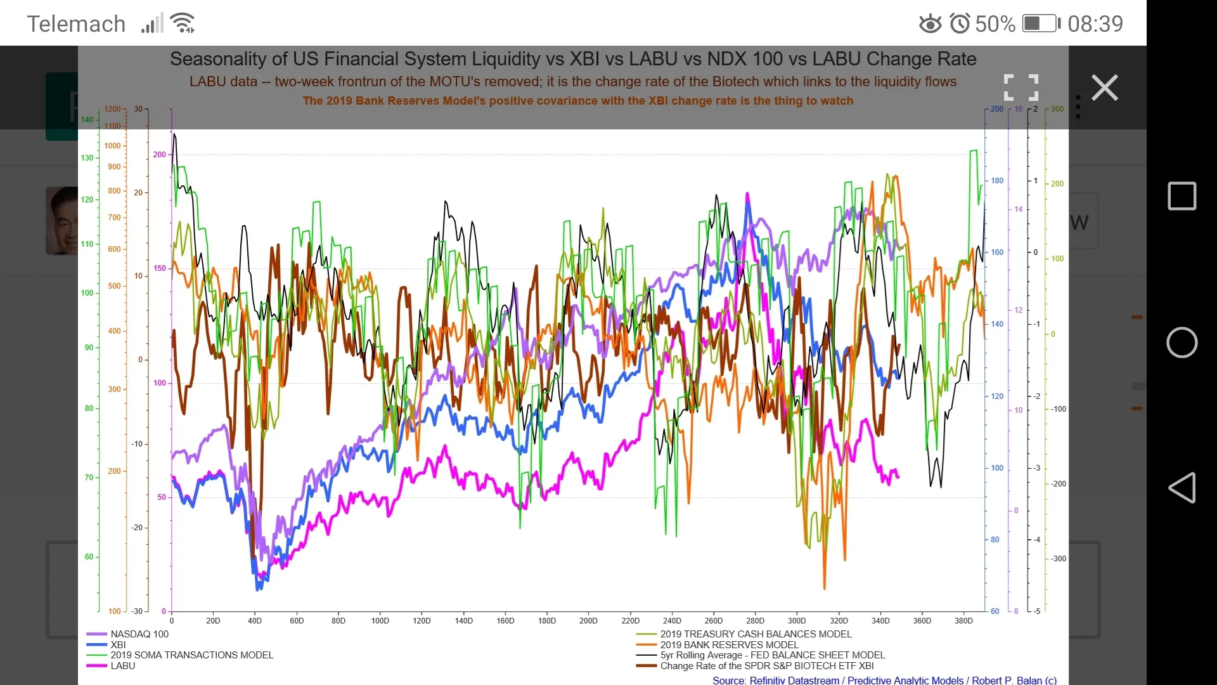
Task: Tap the Android back triangle button
Action: coord(1182,488)
